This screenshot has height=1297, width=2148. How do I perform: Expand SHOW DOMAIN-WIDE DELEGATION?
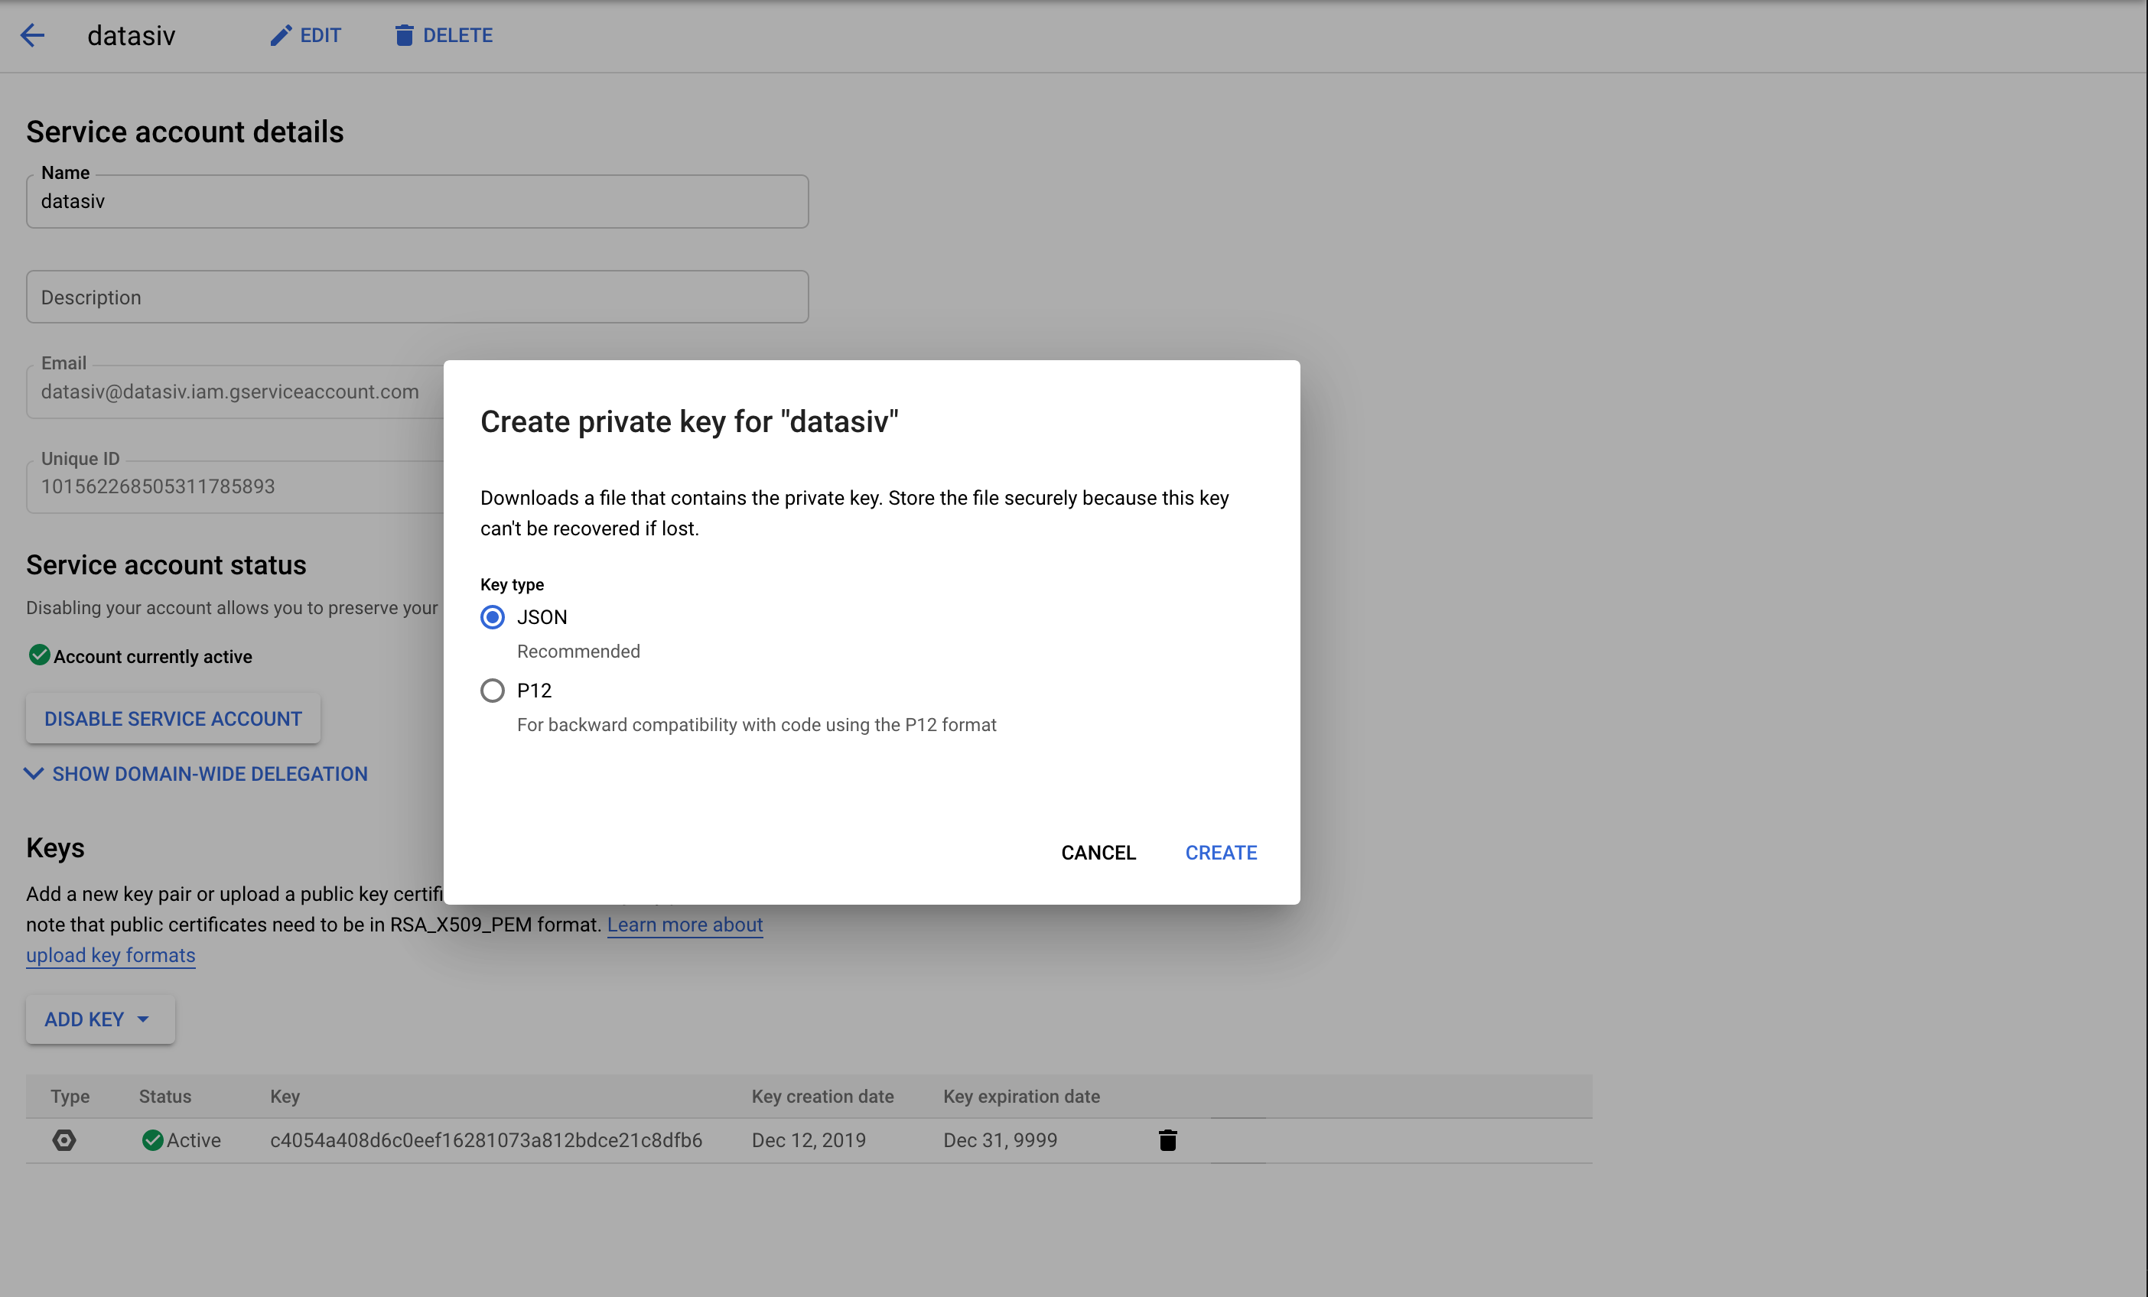pyautogui.click(x=196, y=774)
